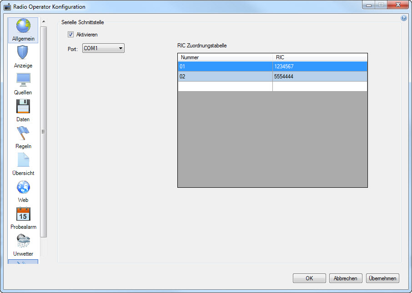Image resolution: width=412 pixels, height=293 pixels.
Task: Click the Radio Operator title bar icon
Action: click(x=7, y=6)
